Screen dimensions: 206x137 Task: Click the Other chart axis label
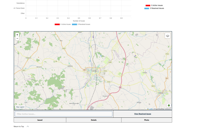coord(23,13)
